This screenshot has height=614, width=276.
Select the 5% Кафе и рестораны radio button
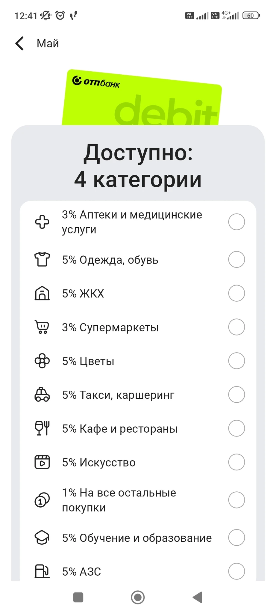point(236,428)
